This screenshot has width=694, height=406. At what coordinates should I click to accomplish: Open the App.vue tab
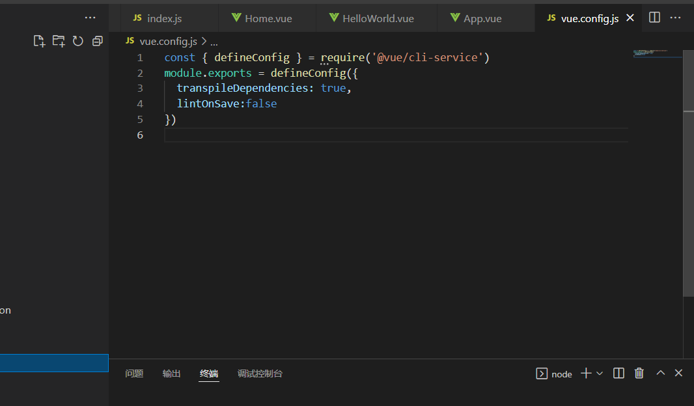click(486, 18)
